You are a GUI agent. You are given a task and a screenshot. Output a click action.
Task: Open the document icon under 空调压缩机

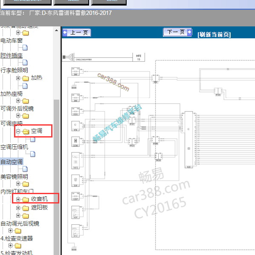coord(33,154)
